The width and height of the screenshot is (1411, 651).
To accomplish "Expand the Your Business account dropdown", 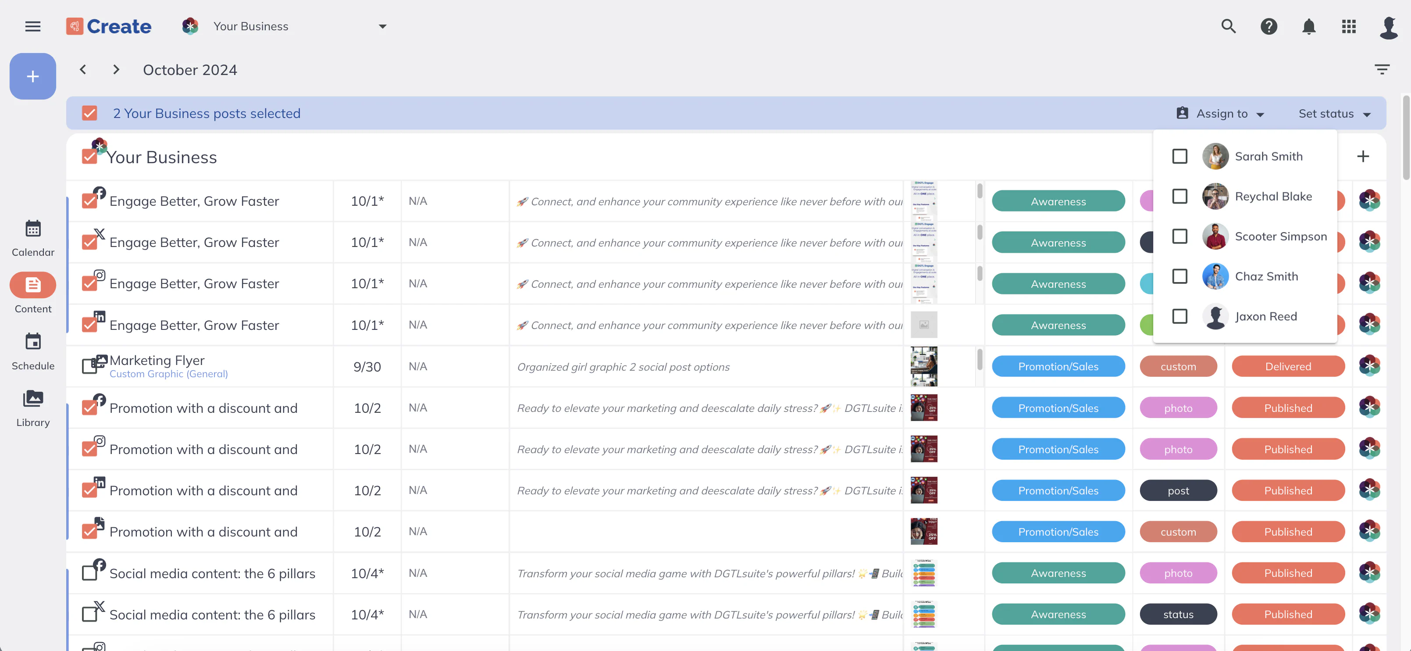I will click(382, 26).
